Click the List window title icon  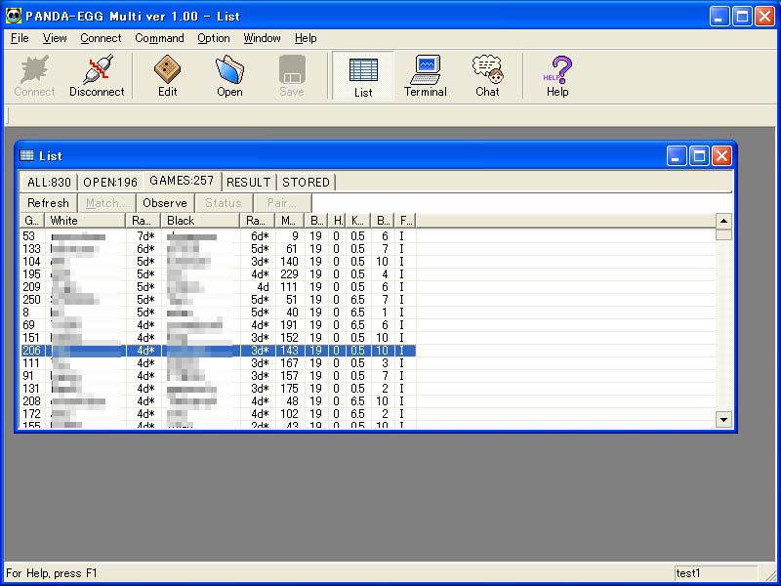(x=26, y=156)
